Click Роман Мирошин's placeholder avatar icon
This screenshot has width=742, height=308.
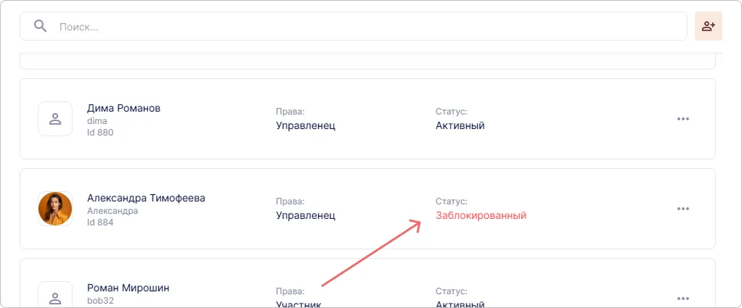tap(55, 297)
